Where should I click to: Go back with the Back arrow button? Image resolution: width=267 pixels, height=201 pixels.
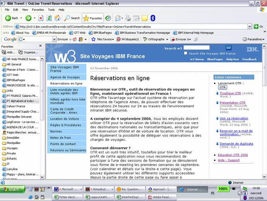point(11,18)
